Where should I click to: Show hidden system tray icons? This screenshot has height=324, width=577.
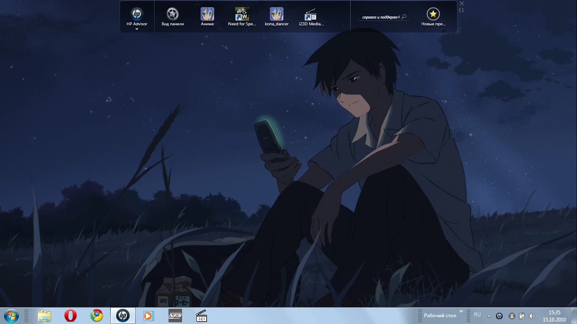[x=489, y=316]
